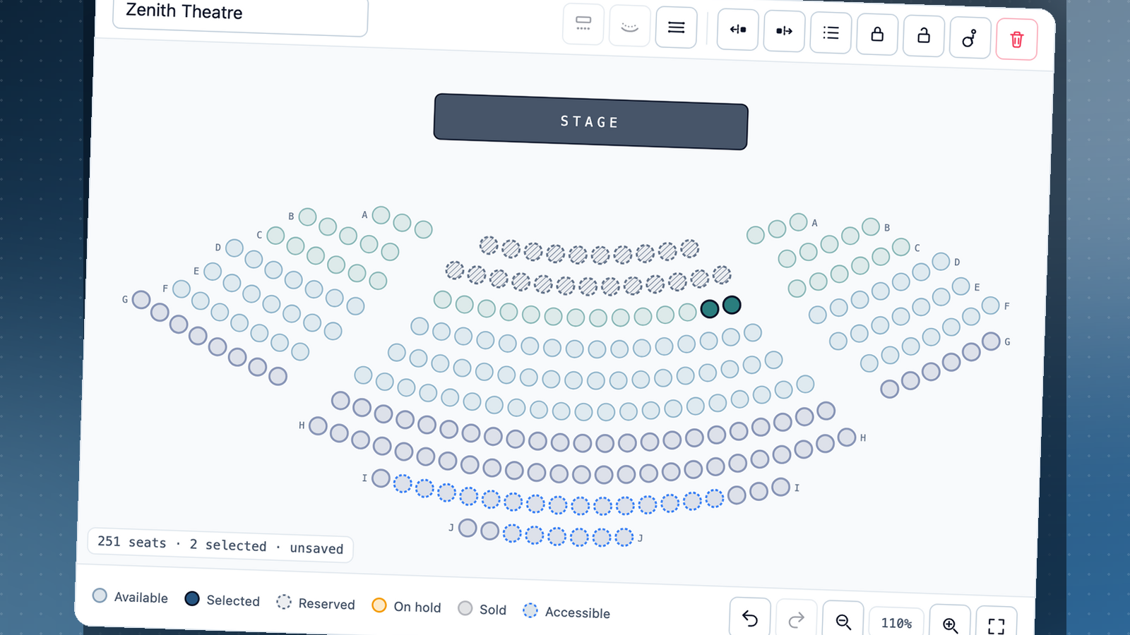Viewport: 1130px width, 635px height.
Task: Mark selected seats as accessible wheelchair icon
Action: point(970,38)
